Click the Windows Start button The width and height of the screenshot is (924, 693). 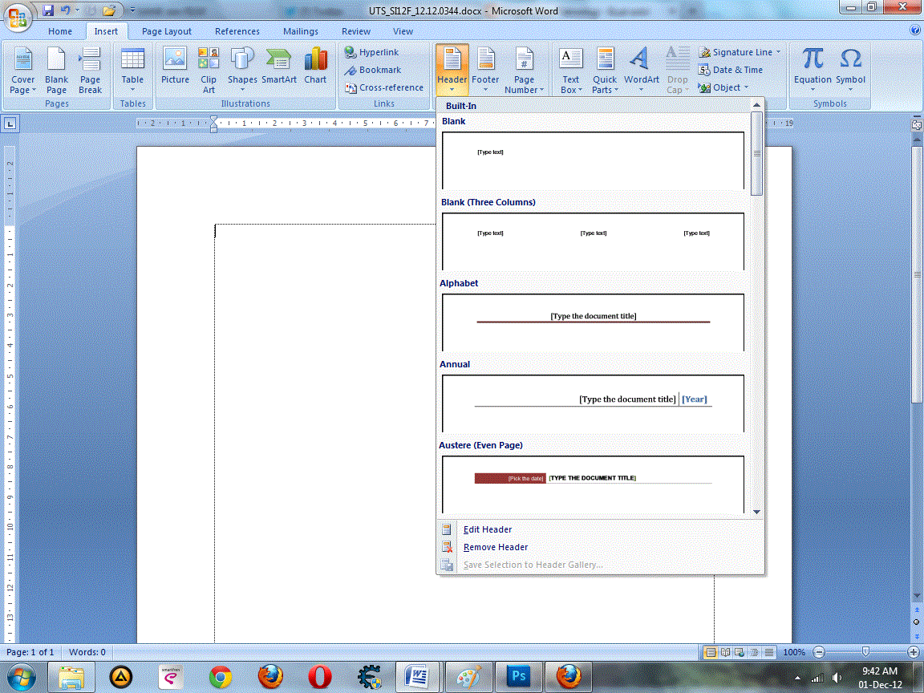(x=21, y=676)
